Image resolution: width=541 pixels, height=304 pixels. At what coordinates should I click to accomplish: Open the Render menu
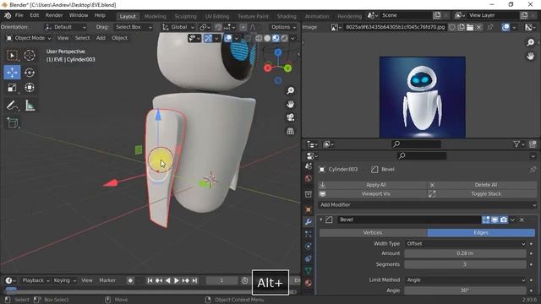point(54,15)
